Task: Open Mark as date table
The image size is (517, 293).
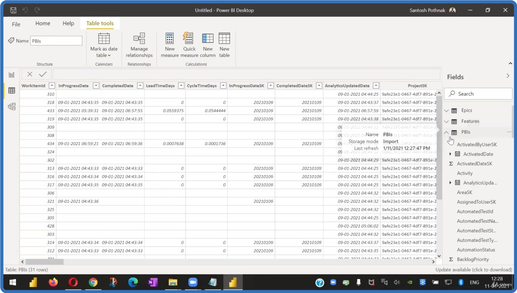Action: (x=104, y=45)
